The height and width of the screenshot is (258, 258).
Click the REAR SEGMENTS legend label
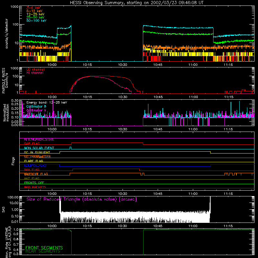tap(43, 251)
